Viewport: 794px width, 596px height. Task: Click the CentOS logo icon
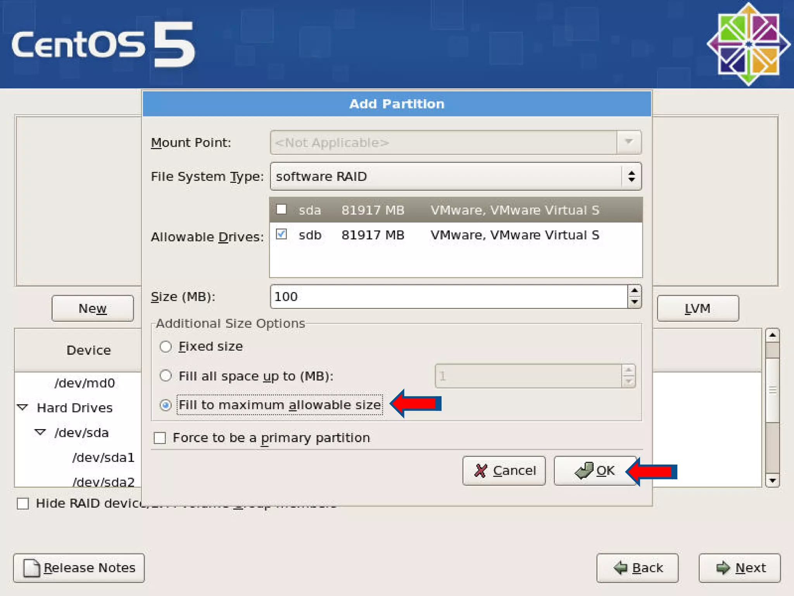pos(748,44)
